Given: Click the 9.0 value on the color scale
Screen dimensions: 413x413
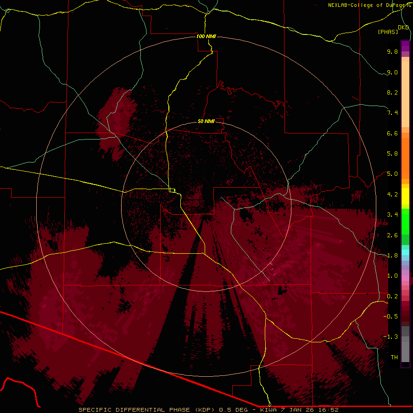Looking at the screenshot, I should (x=392, y=72).
